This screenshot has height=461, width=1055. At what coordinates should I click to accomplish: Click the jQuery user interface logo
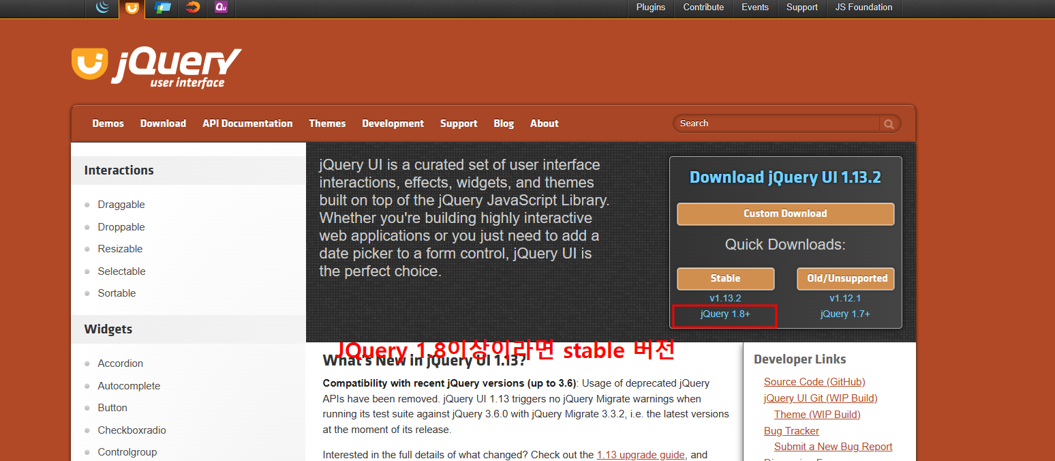tap(156, 67)
